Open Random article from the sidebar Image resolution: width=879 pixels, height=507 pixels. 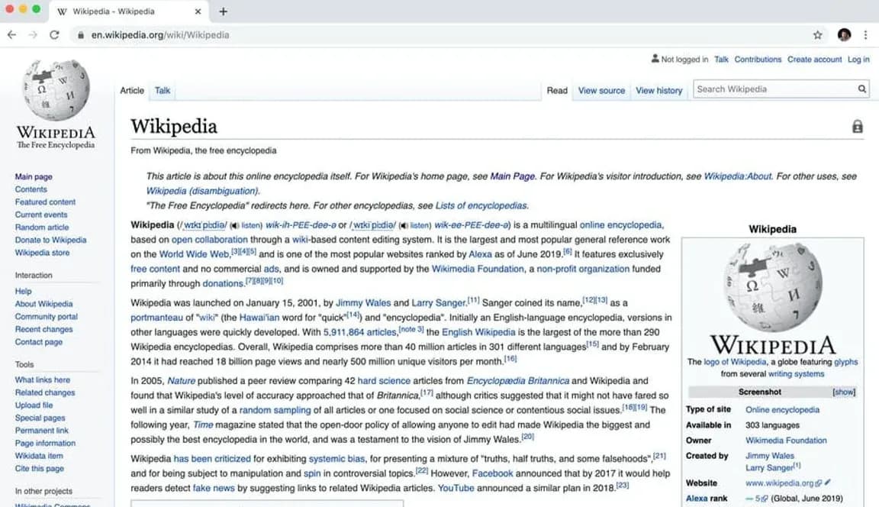pyautogui.click(x=42, y=227)
